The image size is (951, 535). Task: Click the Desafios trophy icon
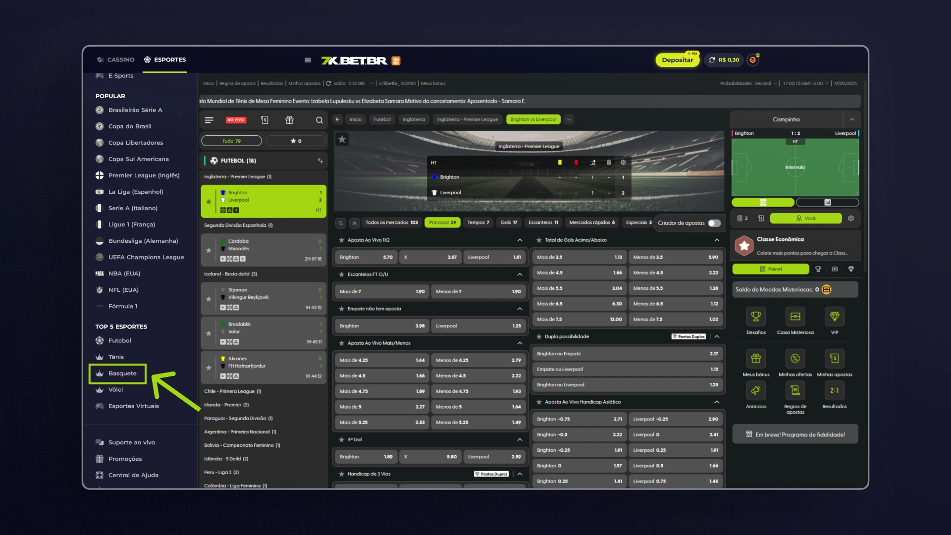[x=756, y=317]
